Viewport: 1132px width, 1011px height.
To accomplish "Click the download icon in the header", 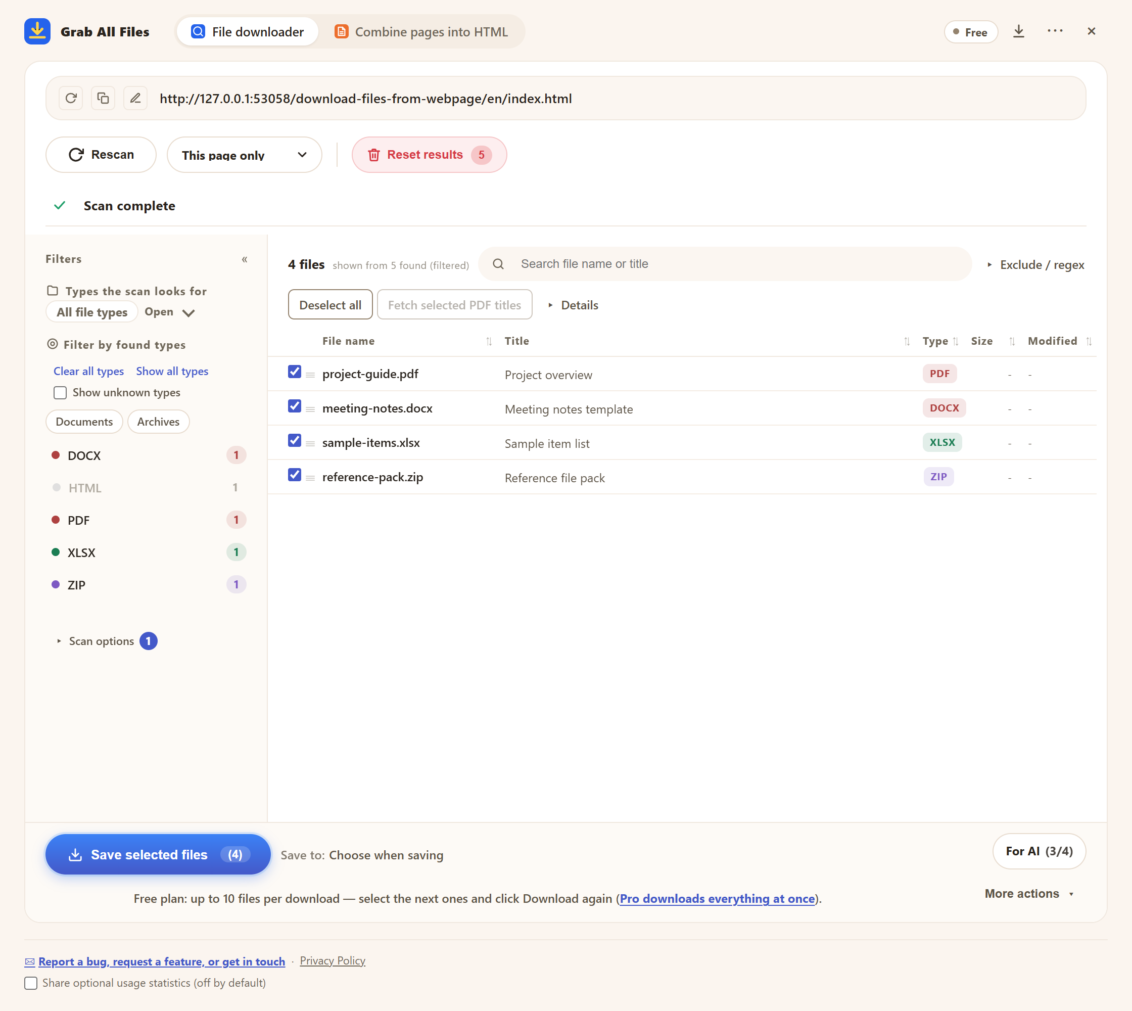I will tap(1019, 31).
